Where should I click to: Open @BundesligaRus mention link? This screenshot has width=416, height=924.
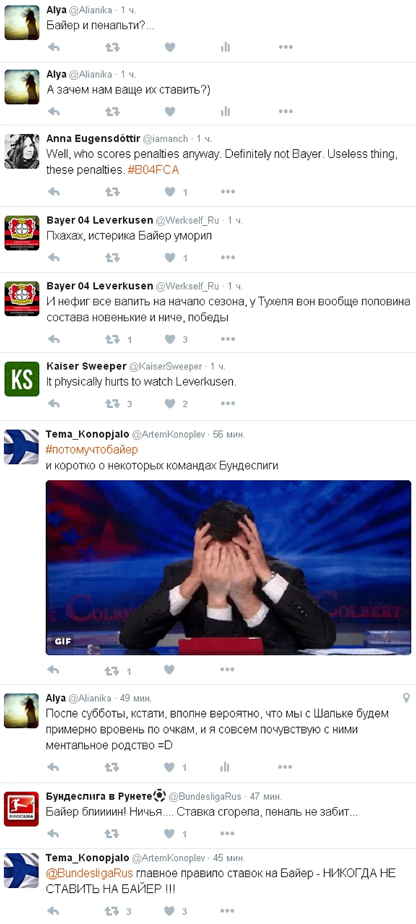point(89,873)
